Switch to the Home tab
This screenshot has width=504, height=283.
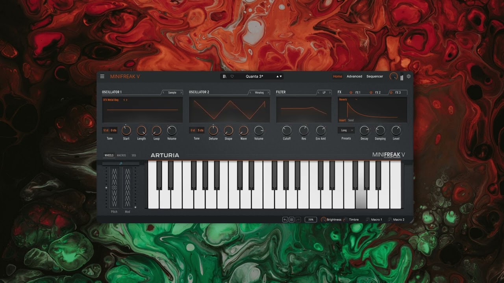pos(337,77)
